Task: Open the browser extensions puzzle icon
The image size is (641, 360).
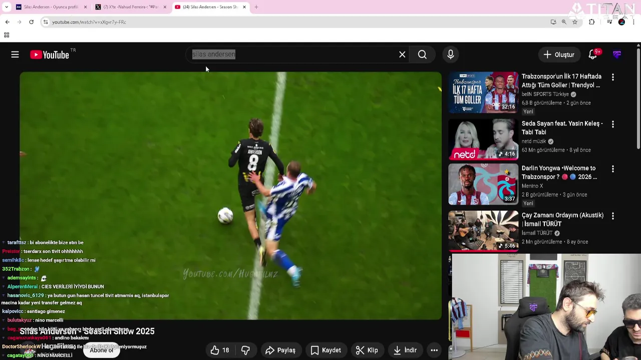Action: 592,22
